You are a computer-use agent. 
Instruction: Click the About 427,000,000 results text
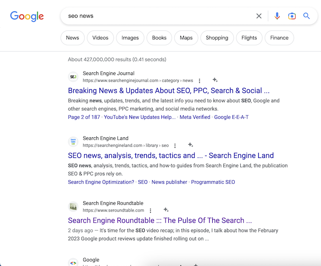pos(117,60)
